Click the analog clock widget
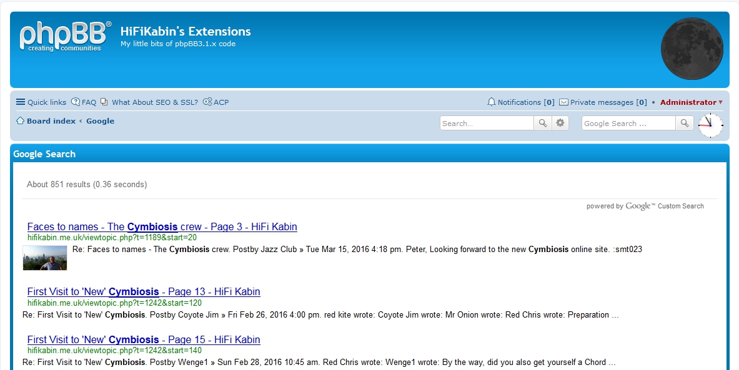The height and width of the screenshot is (370, 739). click(x=710, y=125)
